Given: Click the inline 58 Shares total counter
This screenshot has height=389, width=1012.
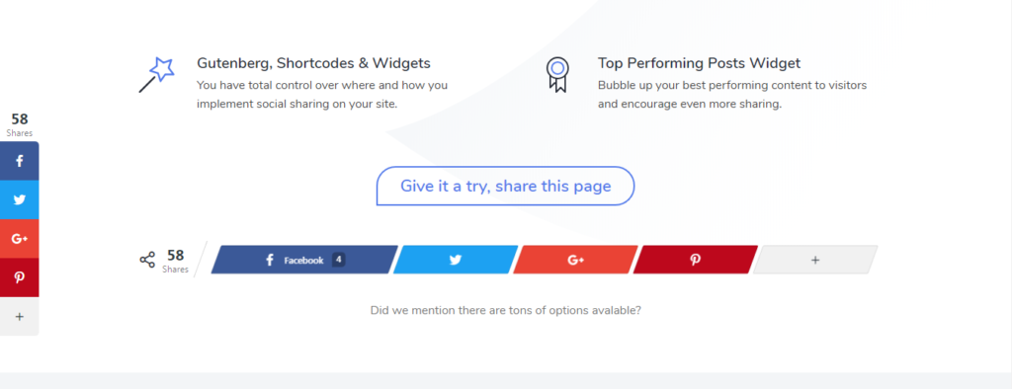Looking at the screenshot, I should (176, 261).
